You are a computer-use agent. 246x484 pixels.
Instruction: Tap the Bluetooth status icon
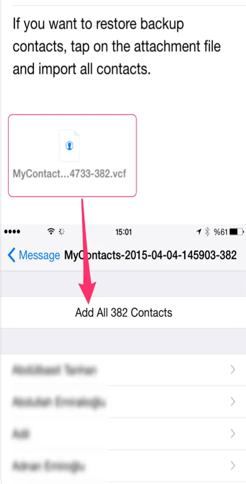click(x=208, y=231)
